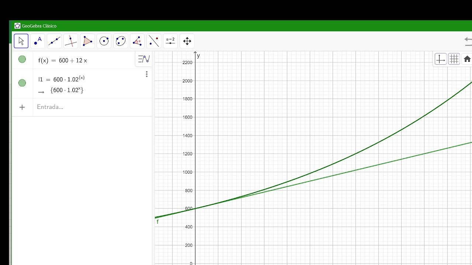Viewport: 472px width, 265px height.
Task: Select the Polygon tool
Action: click(87, 41)
